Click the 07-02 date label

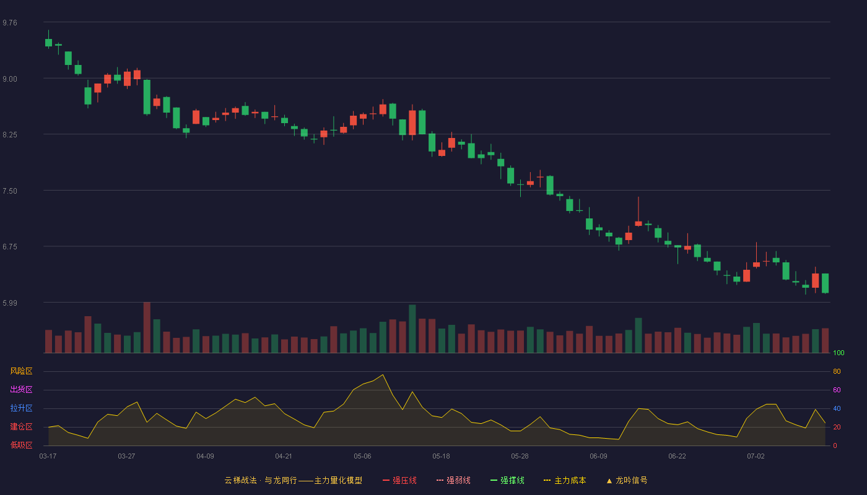click(756, 456)
